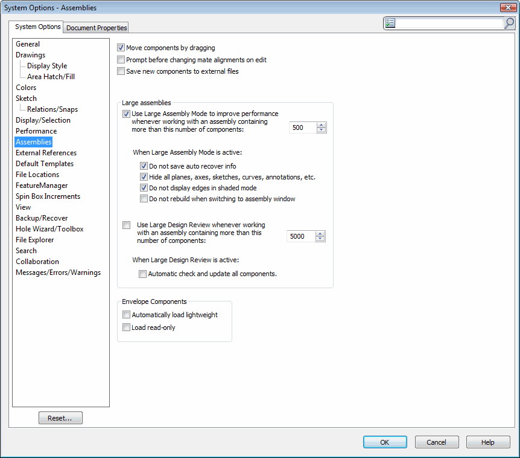
Task: Enable Do not rebuild when switching window
Action: click(x=144, y=199)
